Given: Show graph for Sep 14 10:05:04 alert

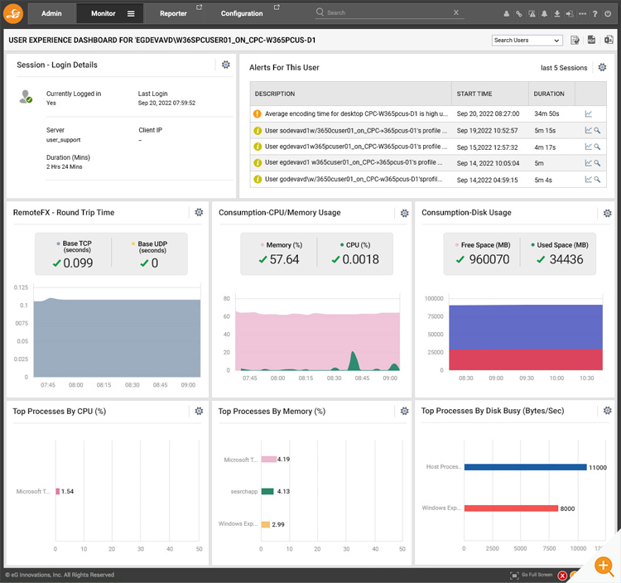Looking at the screenshot, I should pos(589,163).
